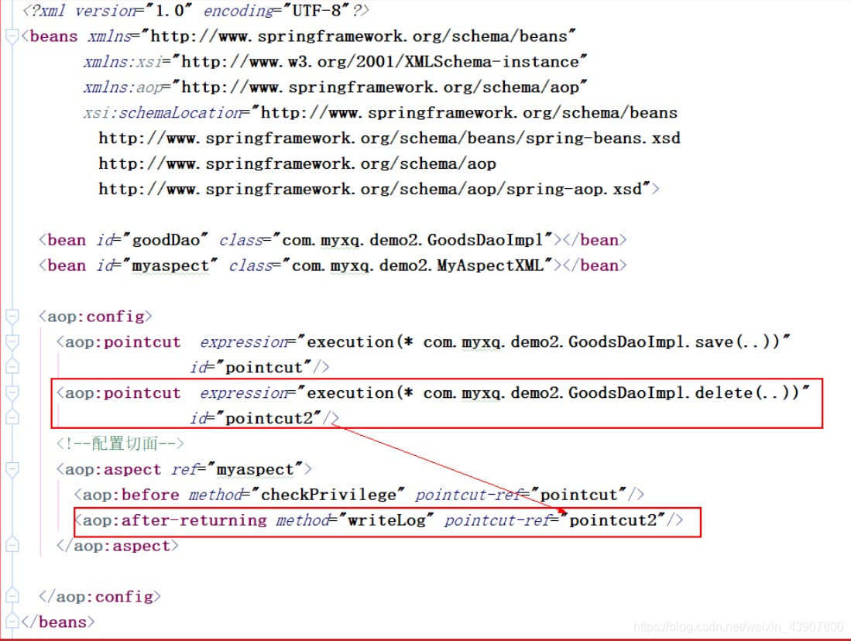The height and width of the screenshot is (641, 851).
Task: Click the spring-beans.xsd URL line
Action: (389, 139)
